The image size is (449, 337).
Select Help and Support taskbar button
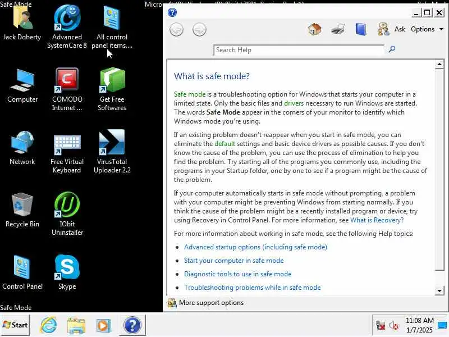pyautogui.click(x=132, y=325)
